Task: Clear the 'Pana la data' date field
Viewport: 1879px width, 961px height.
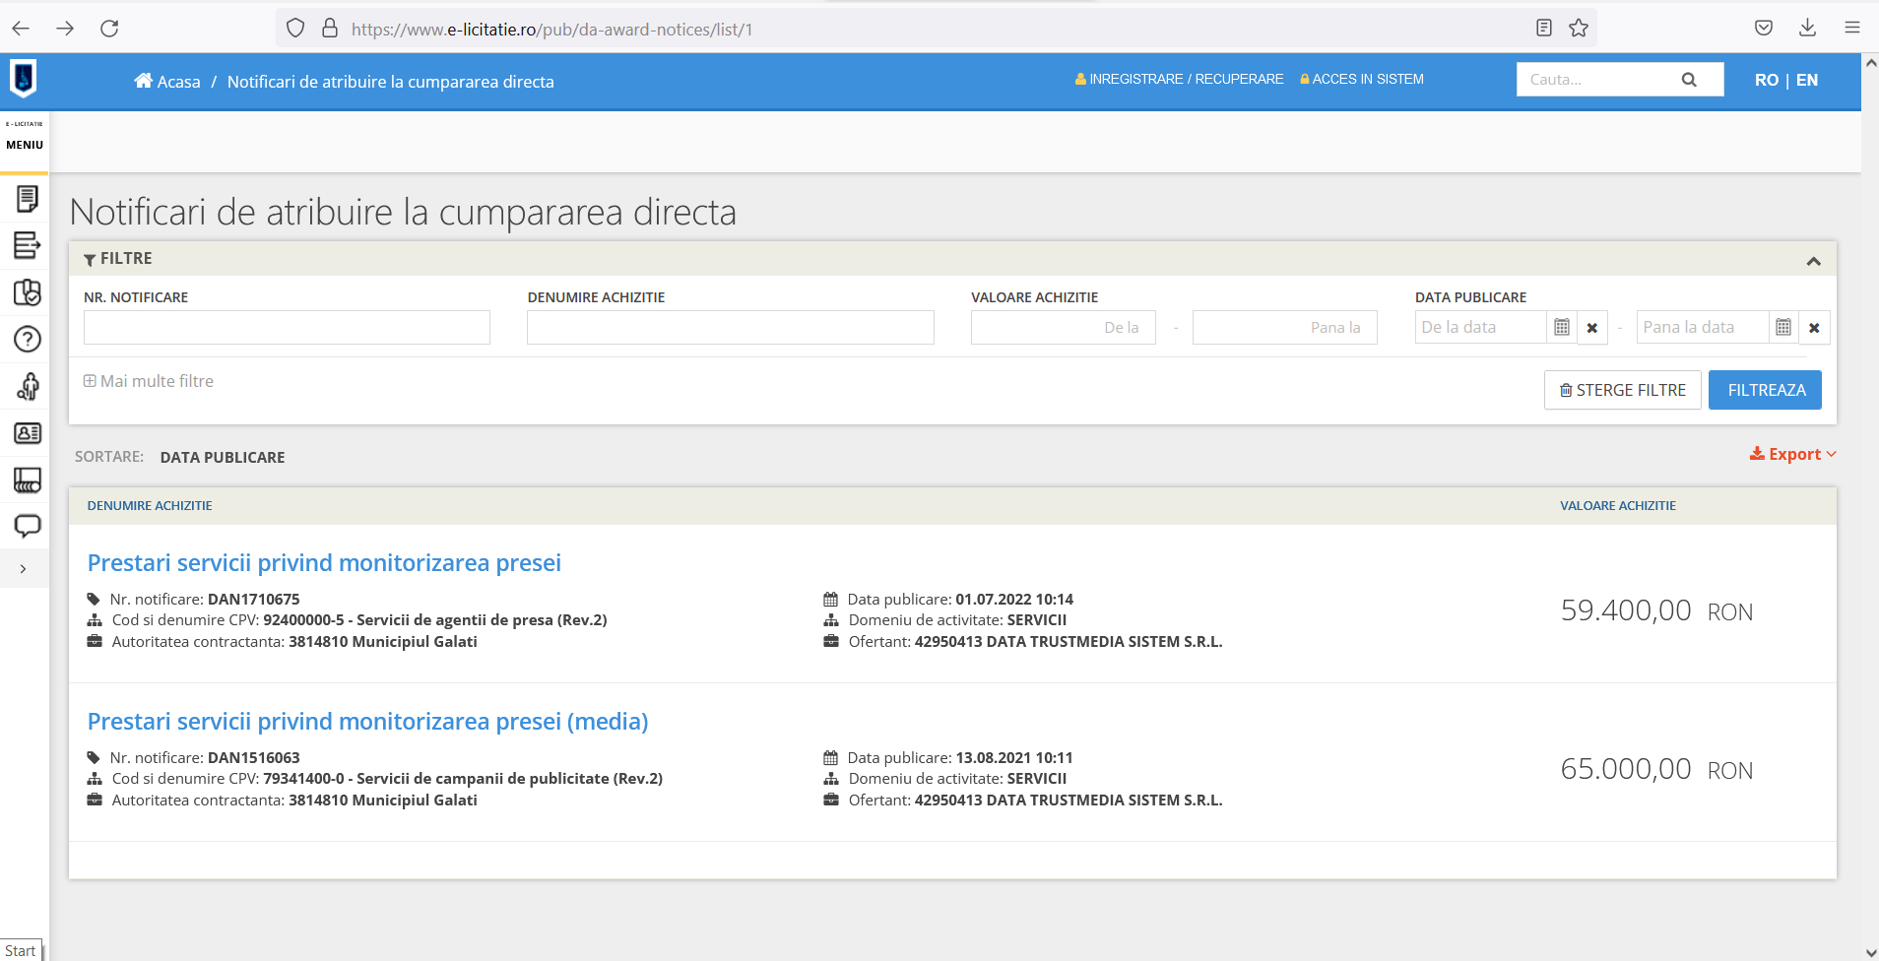Action: (1814, 328)
